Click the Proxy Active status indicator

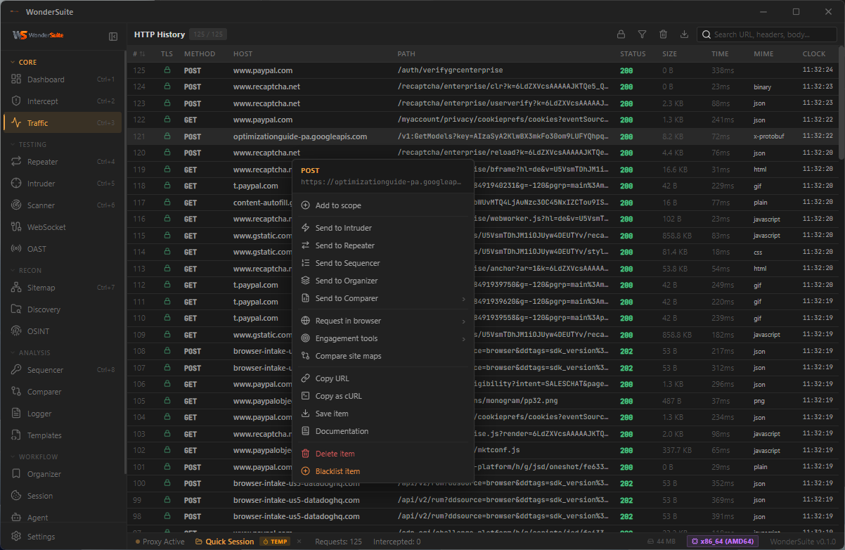[x=160, y=542]
